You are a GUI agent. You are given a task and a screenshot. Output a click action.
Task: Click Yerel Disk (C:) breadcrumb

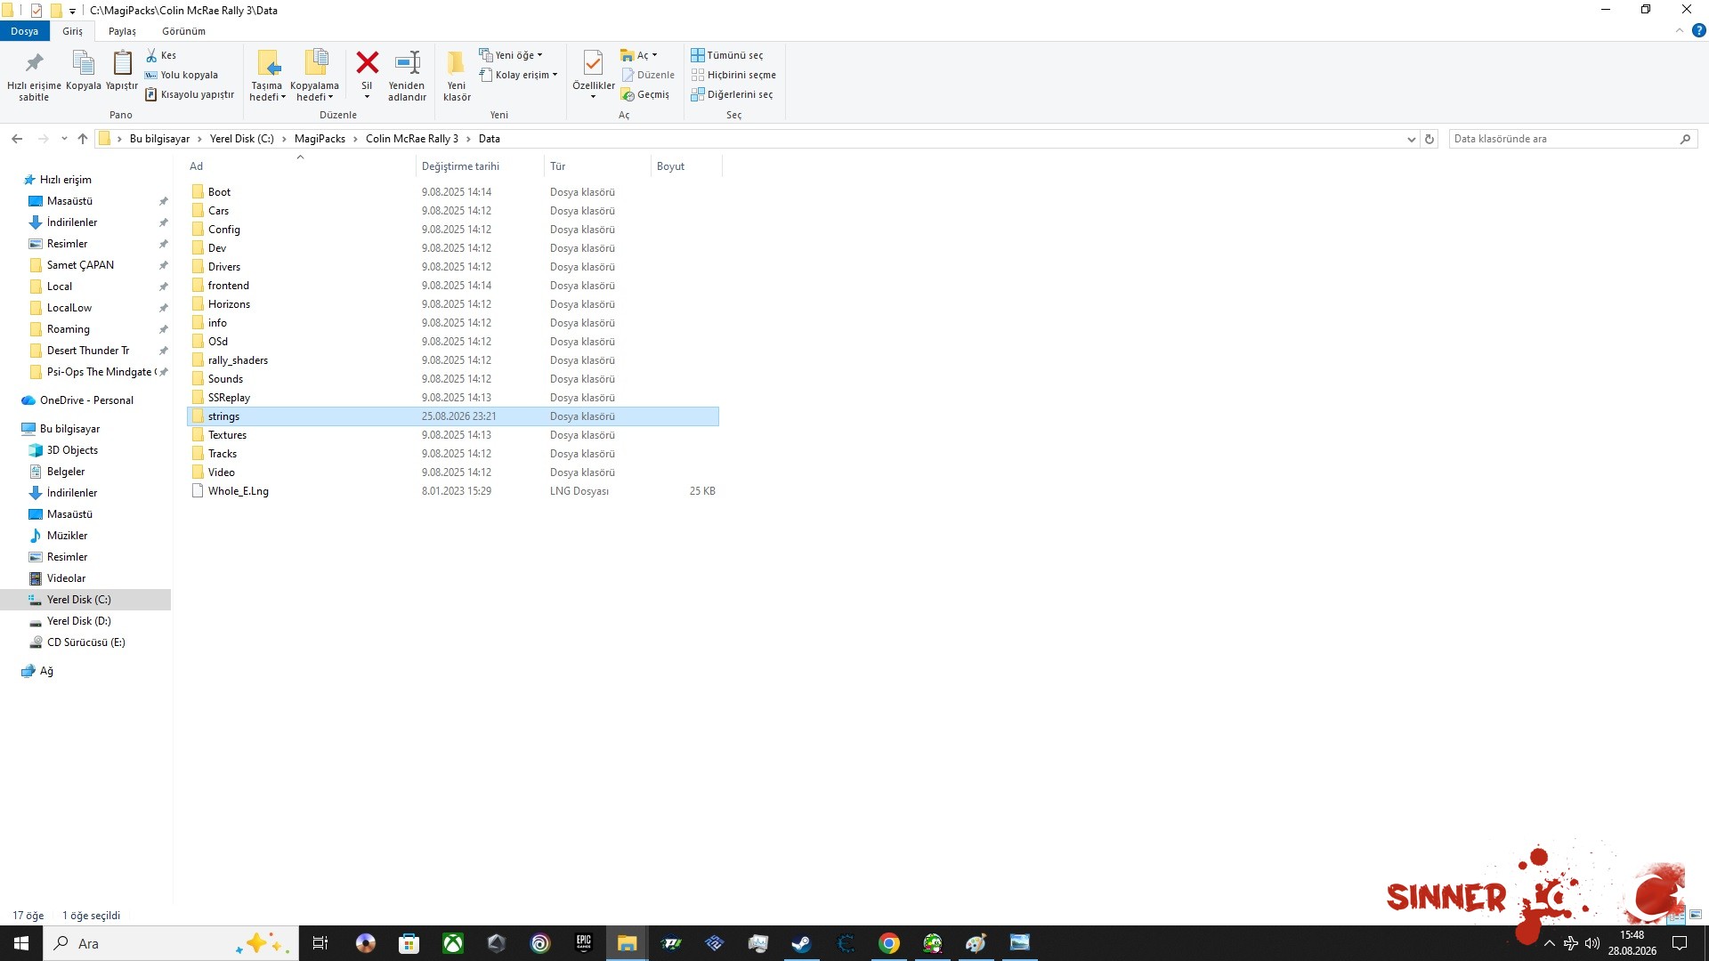(242, 139)
